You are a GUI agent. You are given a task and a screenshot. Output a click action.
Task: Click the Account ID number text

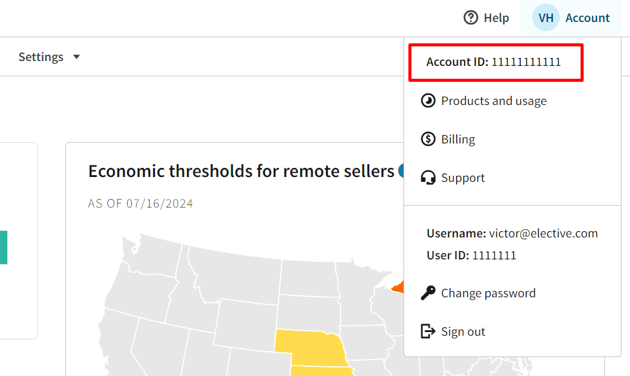click(x=526, y=62)
